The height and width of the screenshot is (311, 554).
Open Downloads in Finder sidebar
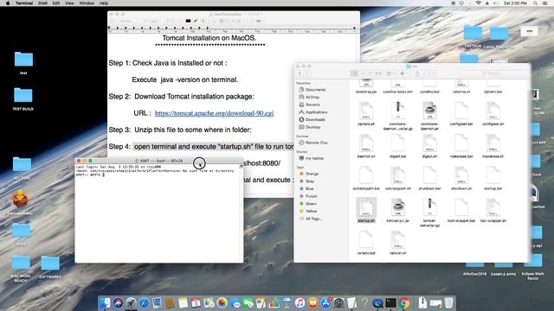[x=312, y=119]
